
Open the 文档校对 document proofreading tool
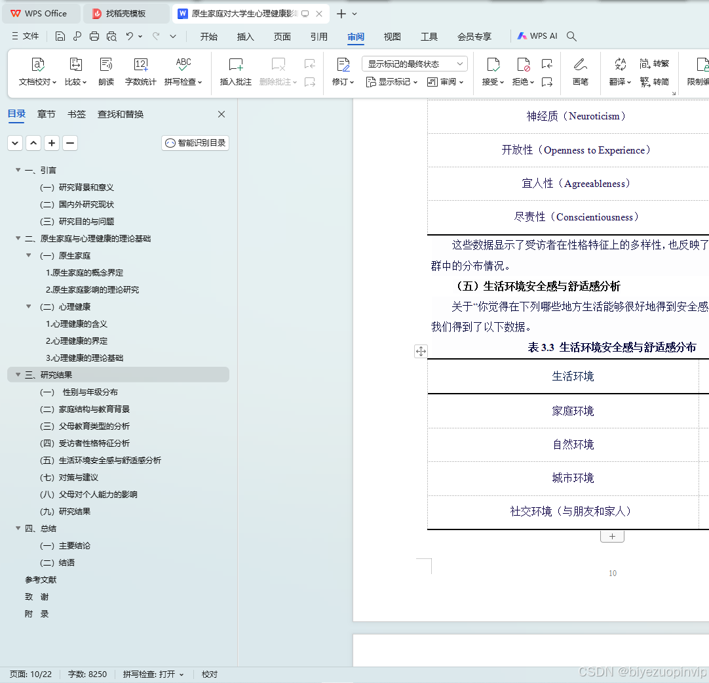pyautogui.click(x=37, y=72)
